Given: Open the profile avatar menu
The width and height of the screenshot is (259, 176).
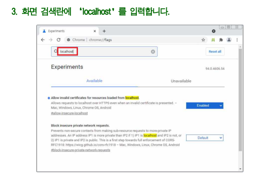Looking at the screenshot, I should [x=229, y=40].
